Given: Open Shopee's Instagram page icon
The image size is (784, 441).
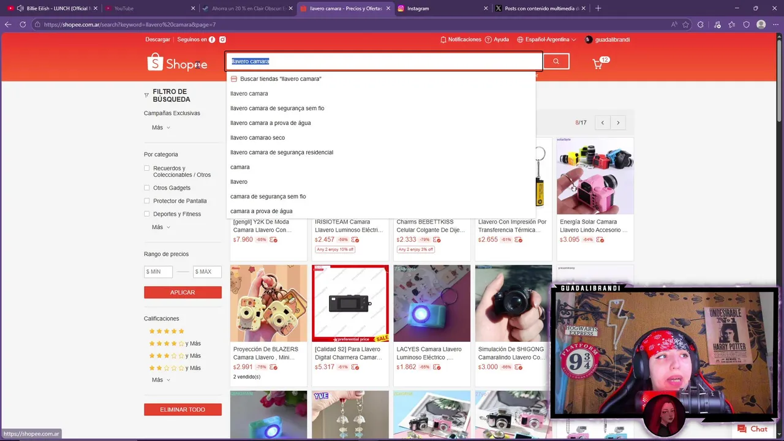Looking at the screenshot, I should tap(222, 40).
